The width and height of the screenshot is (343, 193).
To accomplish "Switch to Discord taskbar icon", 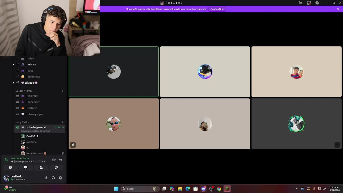I will 203,189.
